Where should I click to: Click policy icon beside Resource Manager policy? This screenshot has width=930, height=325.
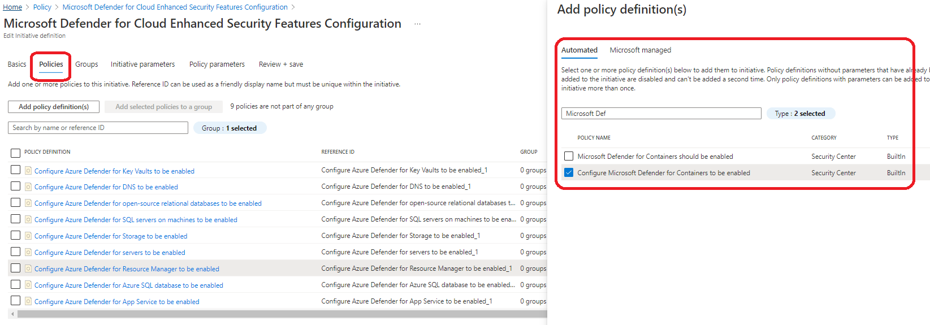pyautogui.click(x=28, y=269)
